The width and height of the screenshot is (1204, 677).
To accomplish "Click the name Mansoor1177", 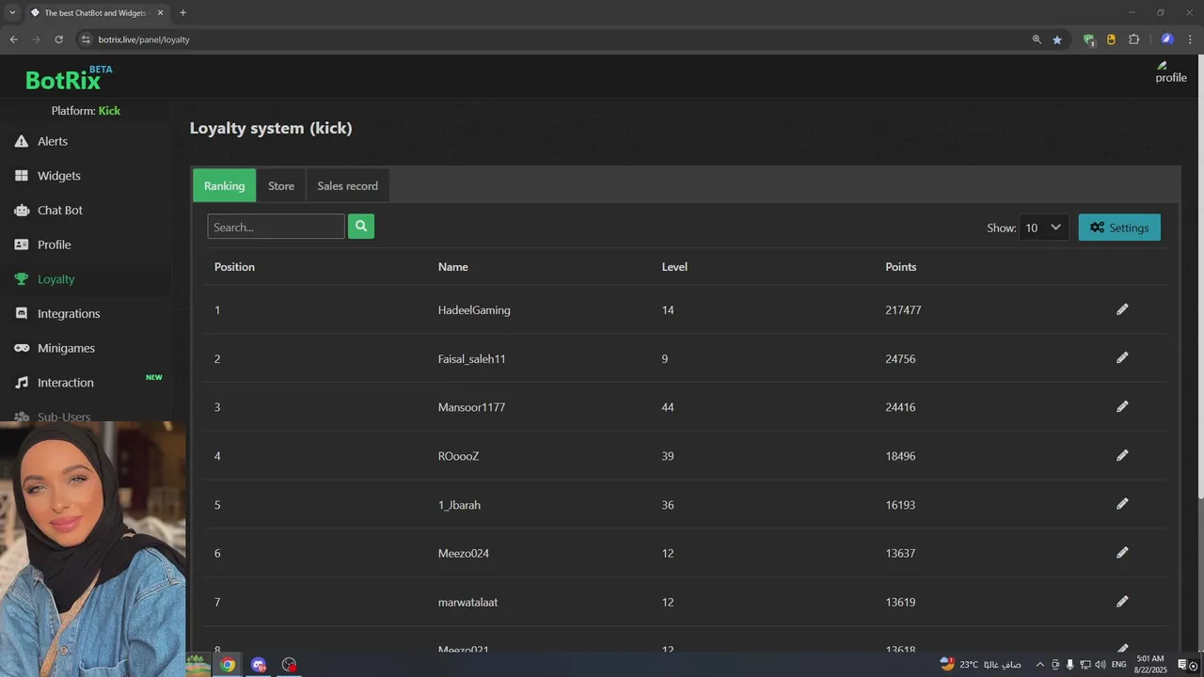I will 471,407.
